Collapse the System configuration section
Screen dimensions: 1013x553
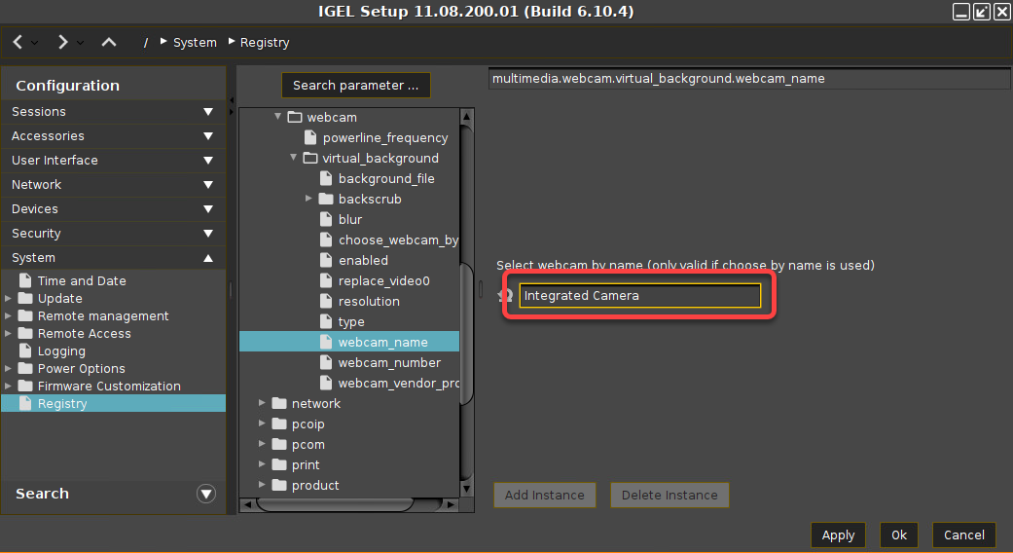208,258
